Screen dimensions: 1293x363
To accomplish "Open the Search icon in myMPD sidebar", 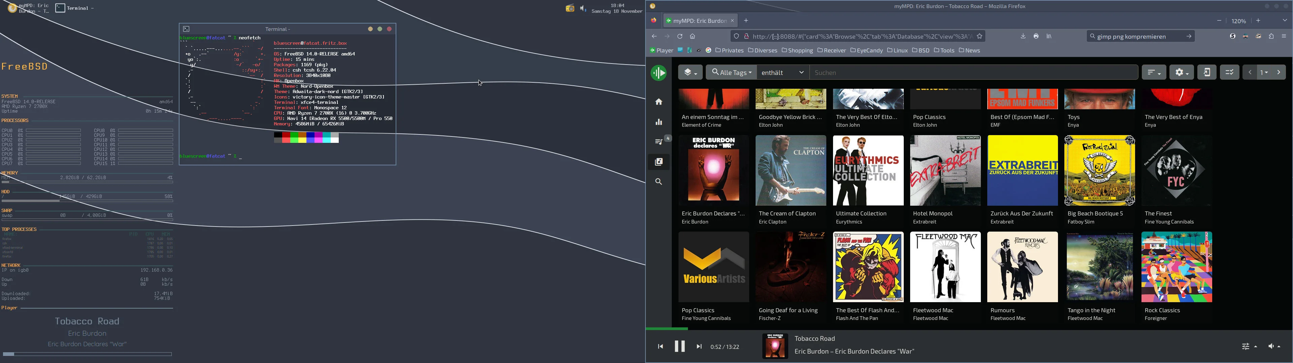I will coord(659,182).
